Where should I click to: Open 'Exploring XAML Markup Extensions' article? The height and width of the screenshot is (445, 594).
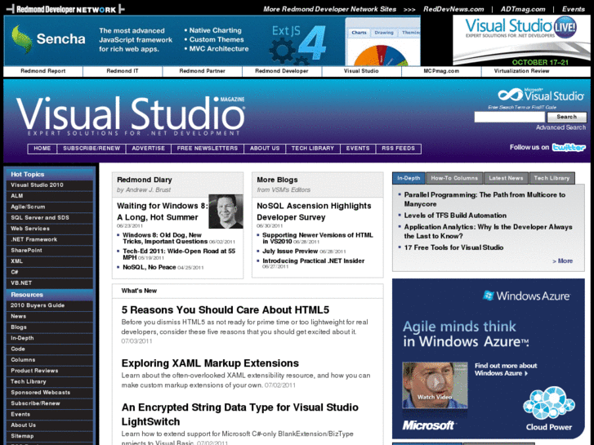tap(210, 363)
